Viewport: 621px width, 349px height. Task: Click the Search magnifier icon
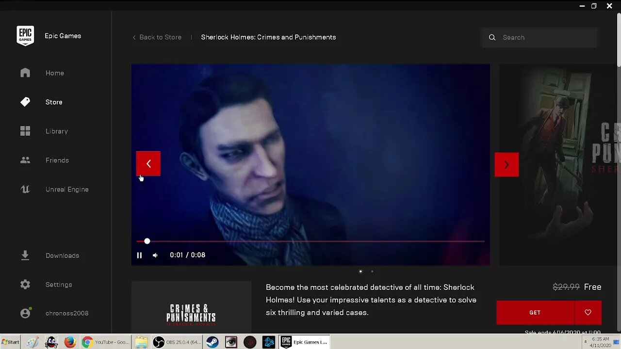[x=492, y=37]
